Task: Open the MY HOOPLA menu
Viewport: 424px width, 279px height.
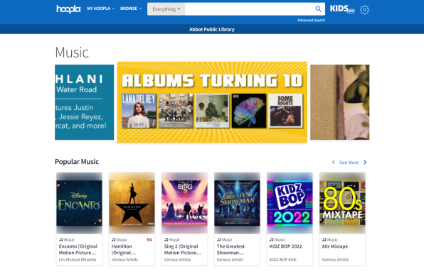Action: [101, 9]
